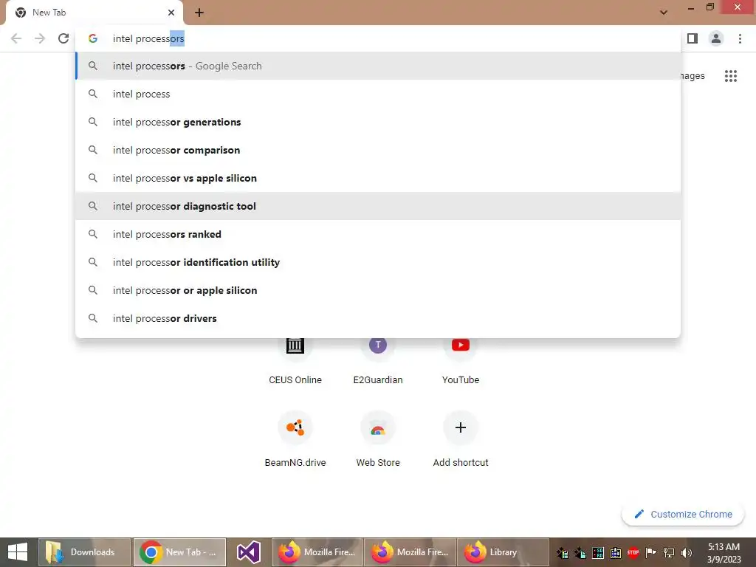This screenshot has width=756, height=567.
Task: Open Visual Studio from the taskbar
Action: (249, 552)
